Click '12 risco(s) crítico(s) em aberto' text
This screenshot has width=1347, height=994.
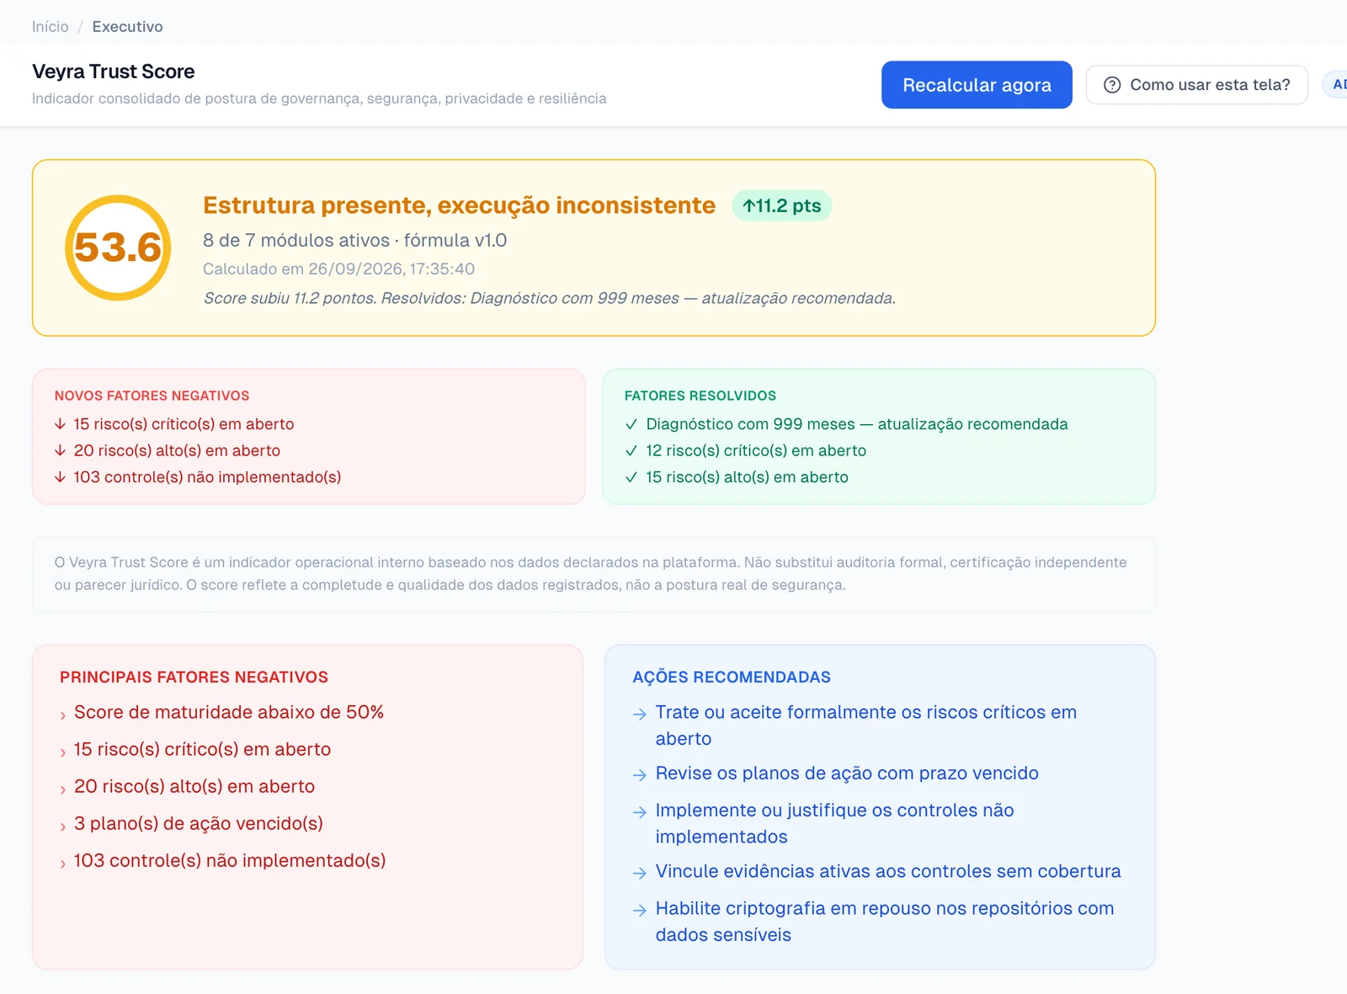point(756,451)
